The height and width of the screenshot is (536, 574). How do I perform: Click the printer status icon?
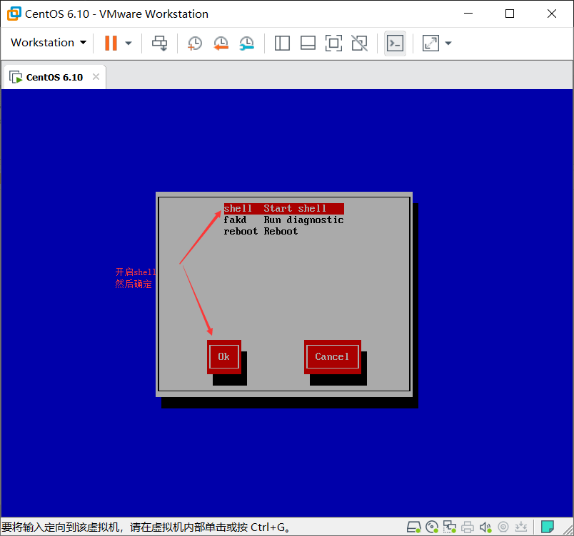468,527
